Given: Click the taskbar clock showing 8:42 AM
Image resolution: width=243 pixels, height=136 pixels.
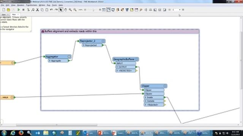Looking at the screenshot, I should (235, 133).
